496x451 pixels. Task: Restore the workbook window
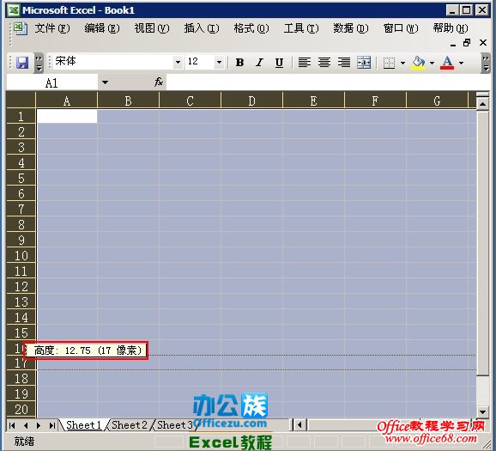467,43
